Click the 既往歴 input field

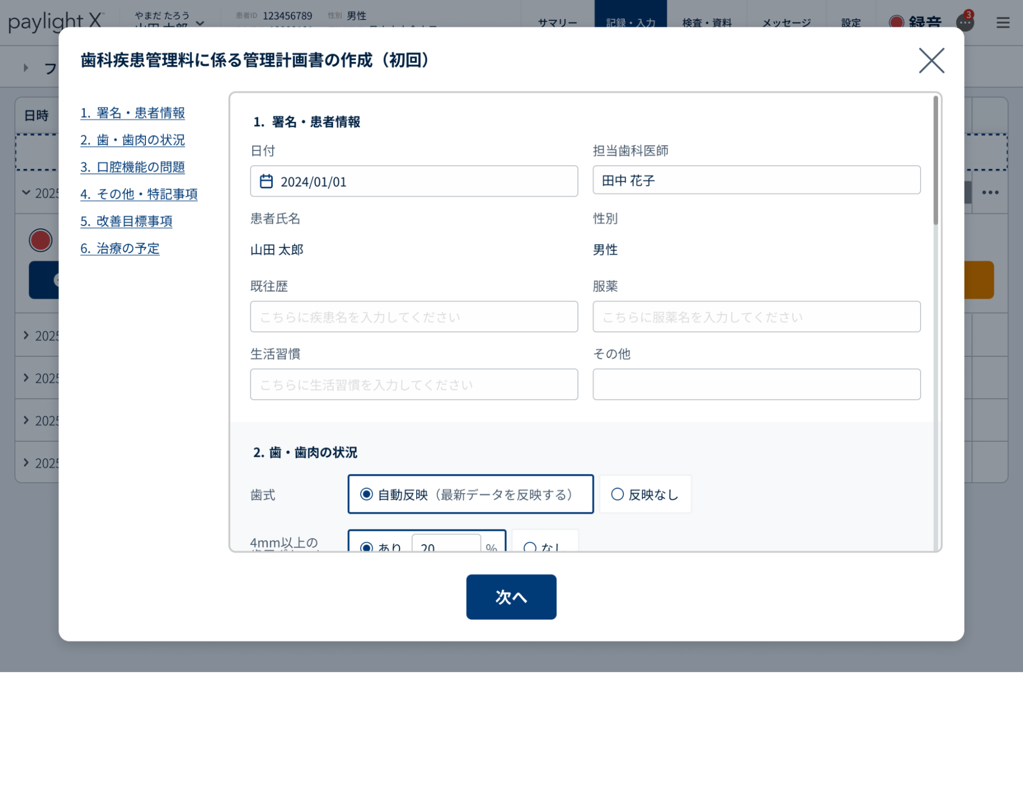tap(413, 316)
